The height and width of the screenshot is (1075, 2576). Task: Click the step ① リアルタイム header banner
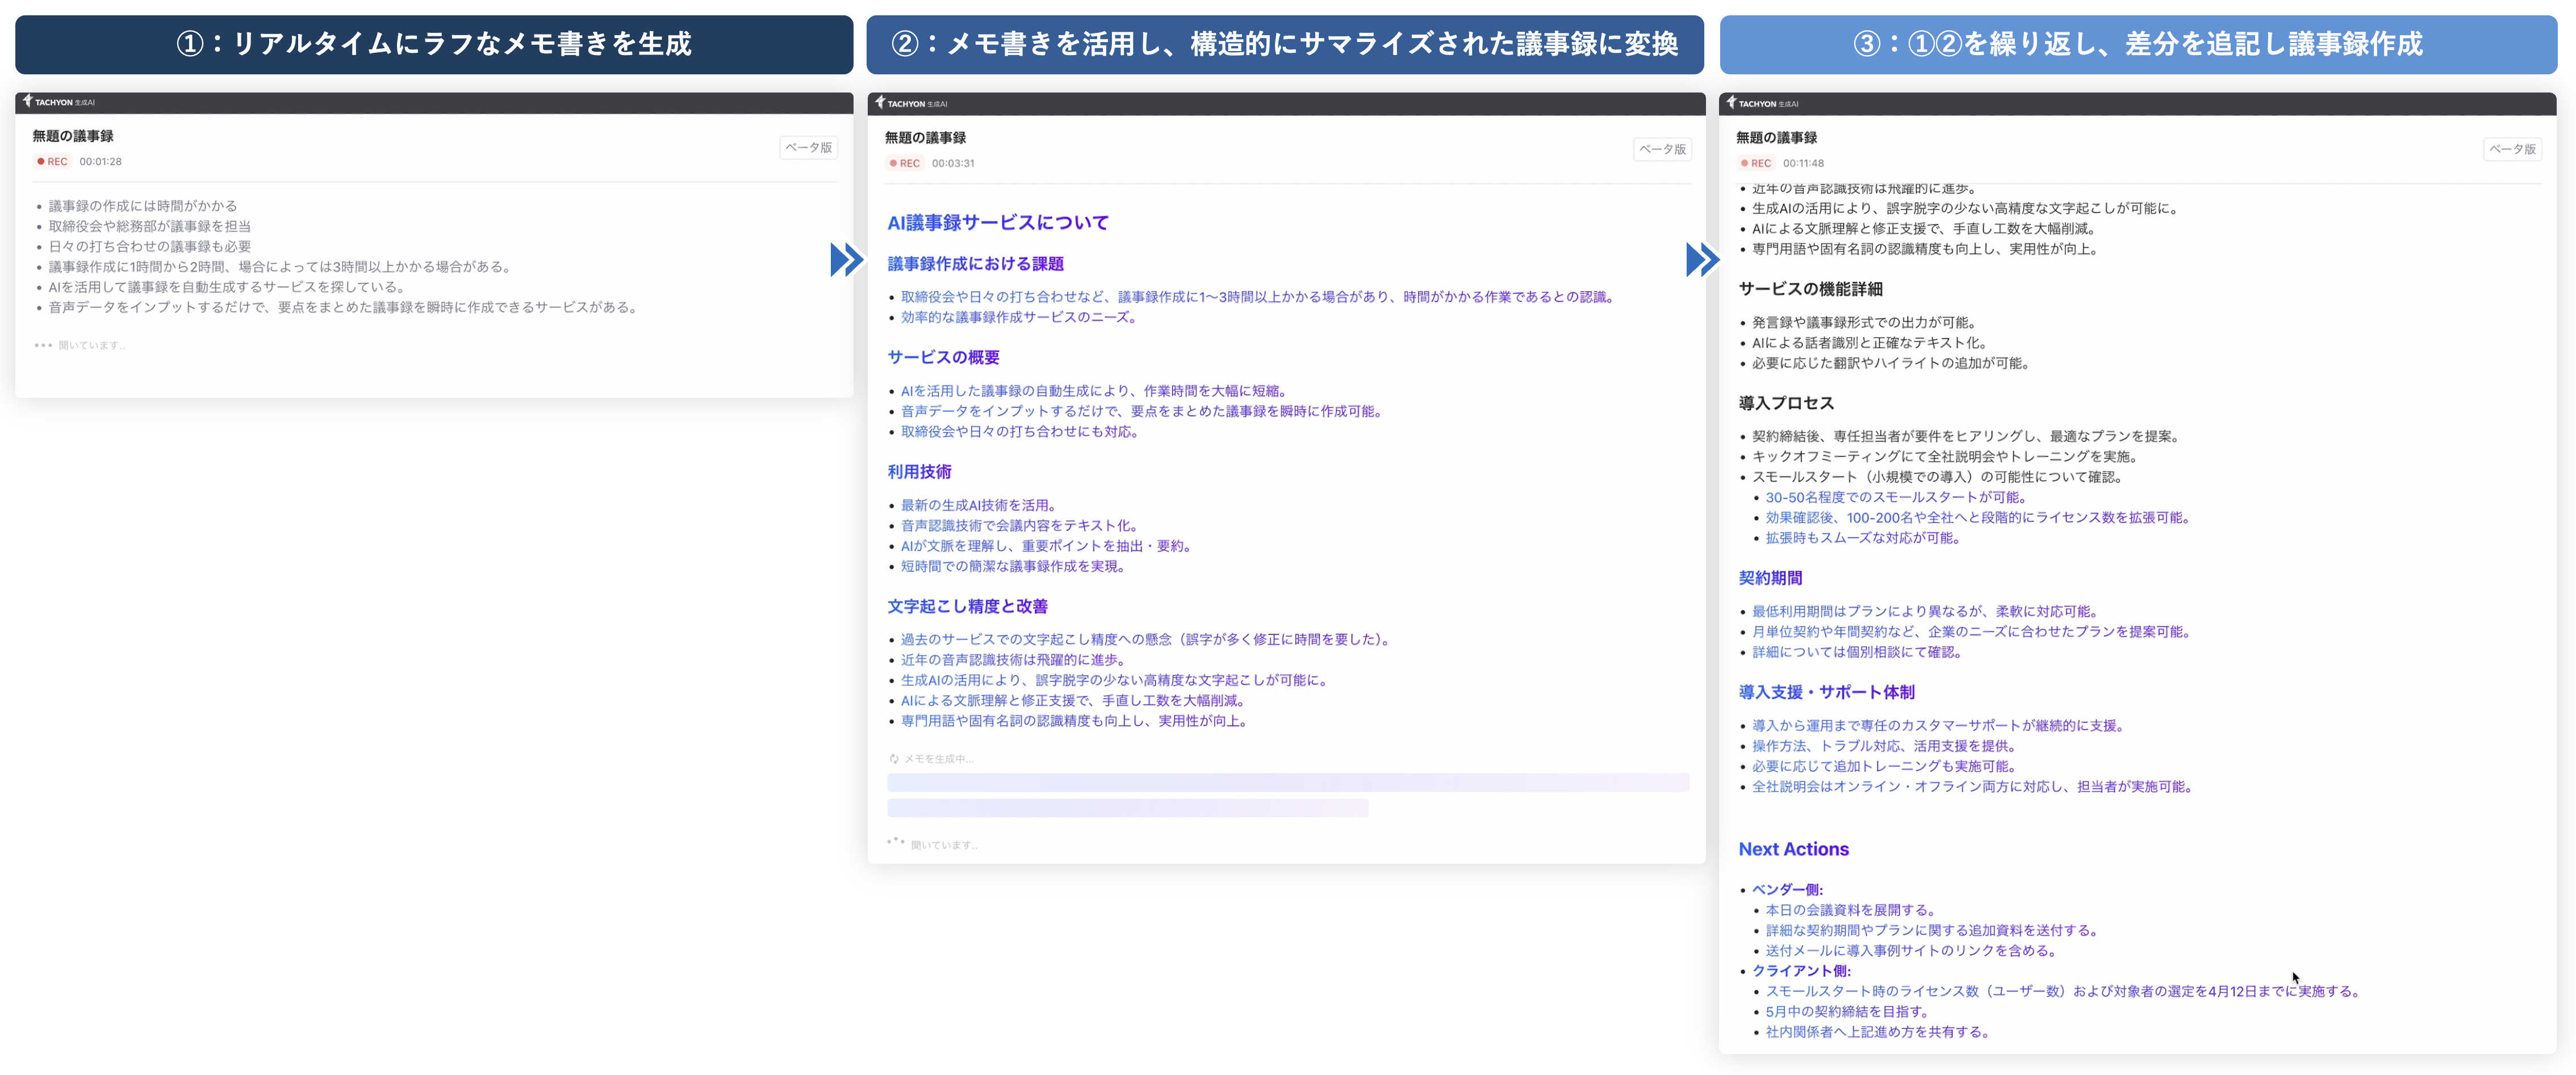(434, 44)
